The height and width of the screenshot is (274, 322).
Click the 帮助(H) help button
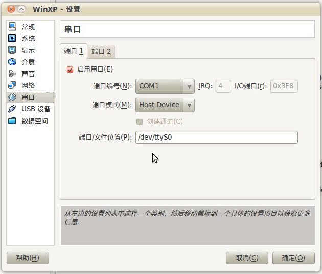tap(28, 258)
